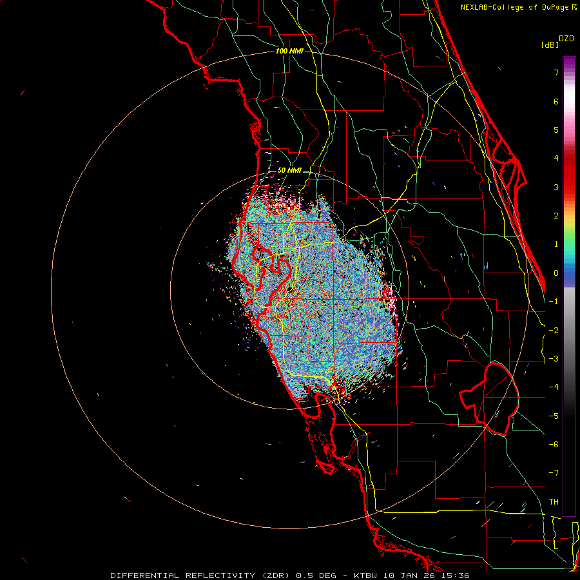Click the 100 NMI range ring label
The image size is (580, 580).
coord(289,51)
